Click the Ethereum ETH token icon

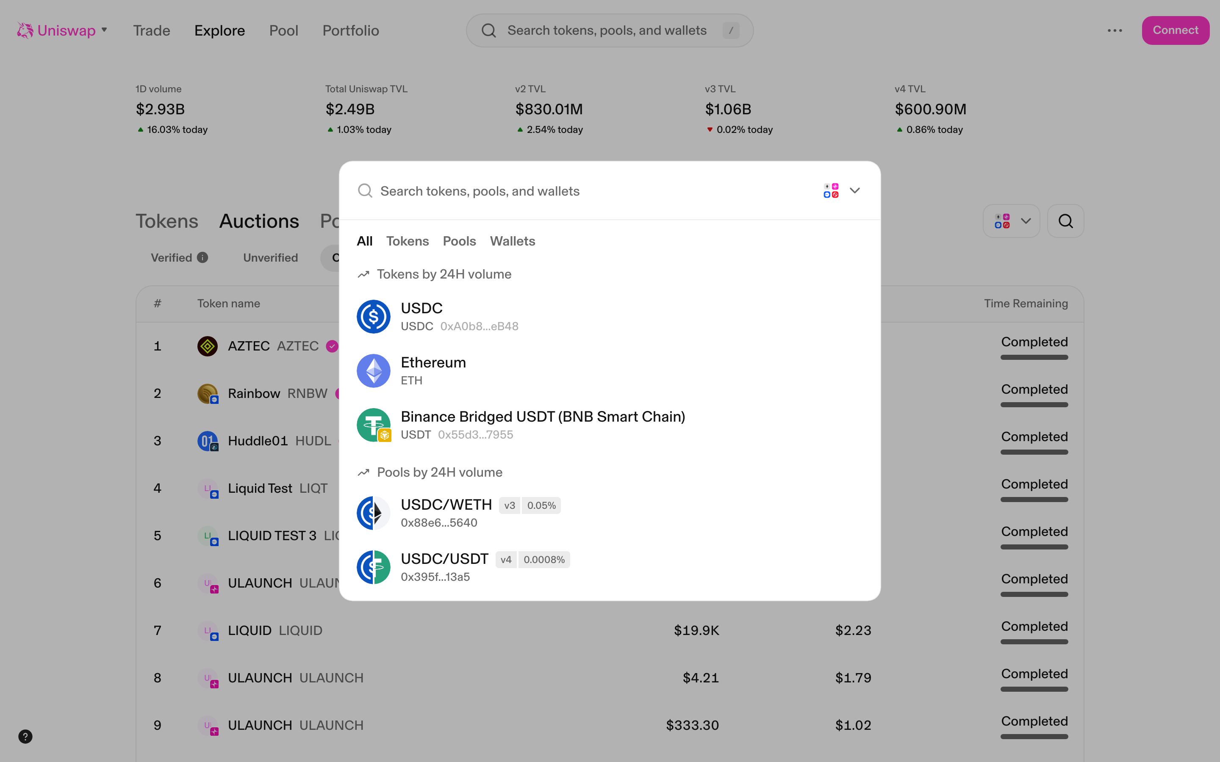(373, 370)
